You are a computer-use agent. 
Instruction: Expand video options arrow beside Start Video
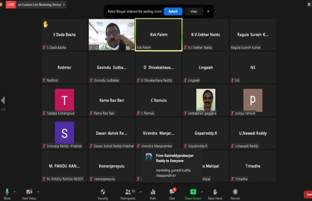click(39, 191)
